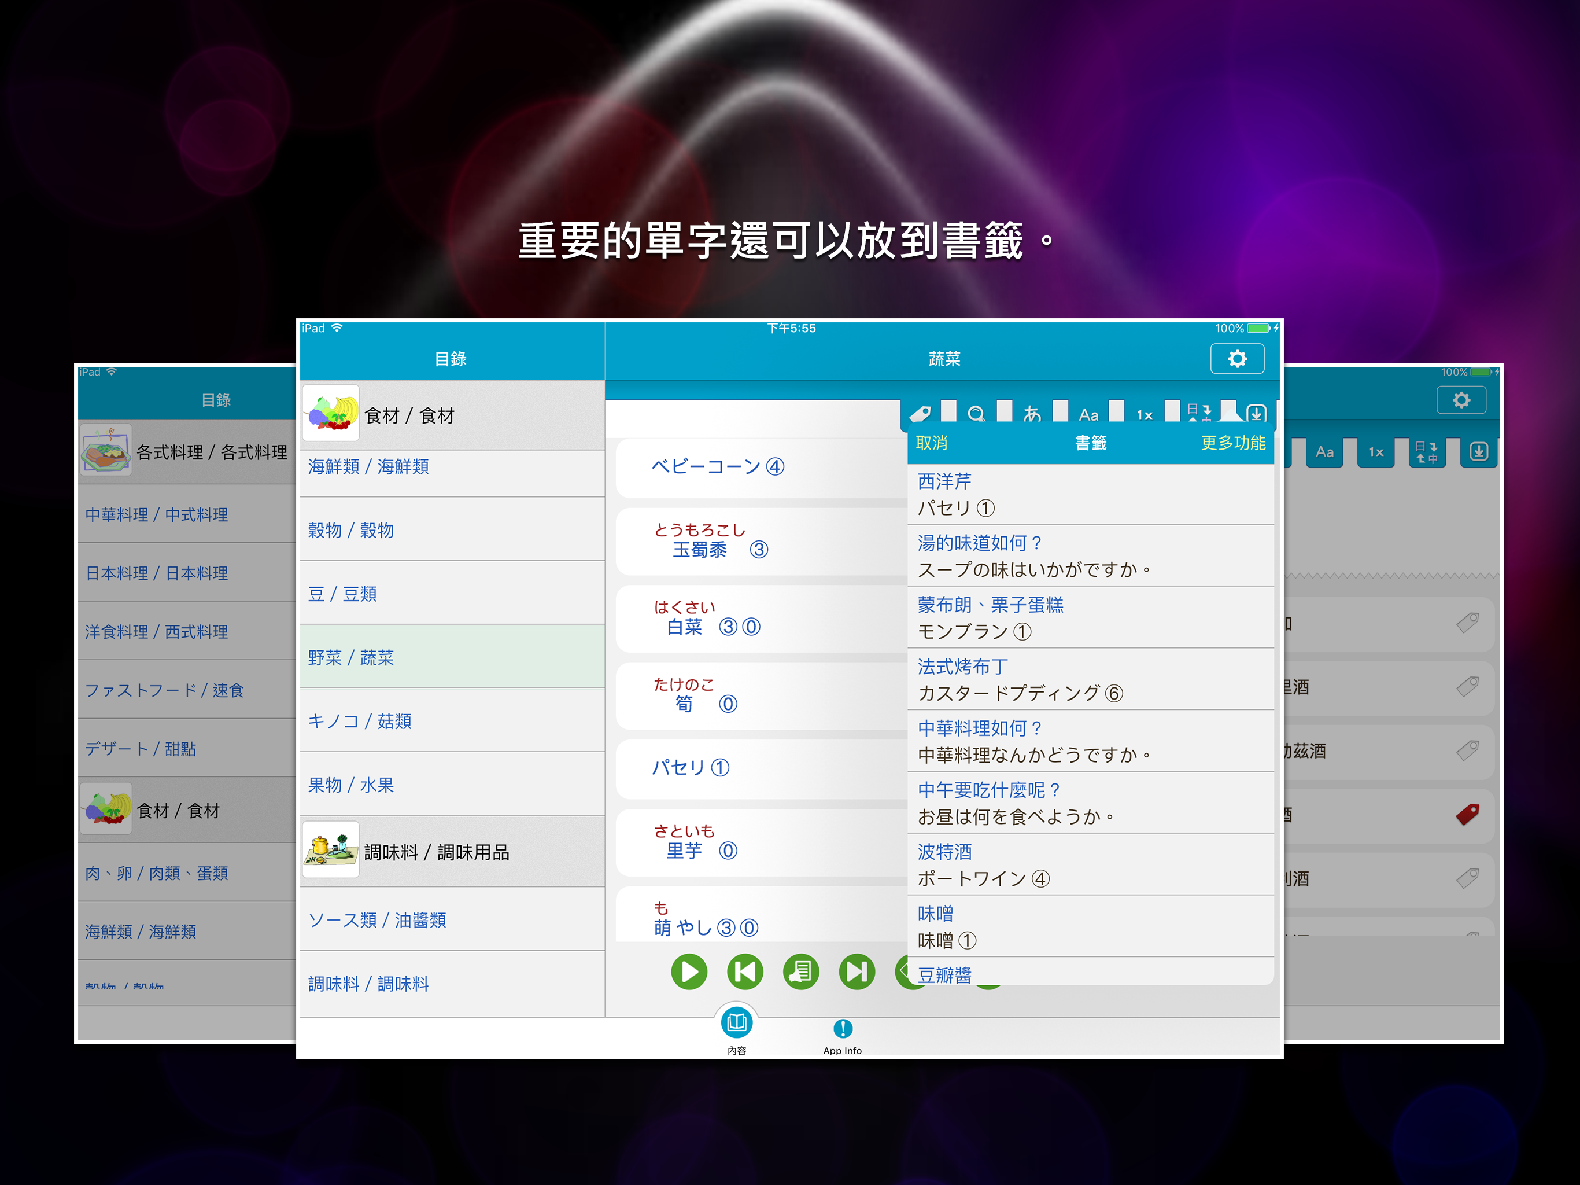The width and height of the screenshot is (1580, 1185).
Task: Select the あ kana display icon
Action: click(x=1032, y=413)
